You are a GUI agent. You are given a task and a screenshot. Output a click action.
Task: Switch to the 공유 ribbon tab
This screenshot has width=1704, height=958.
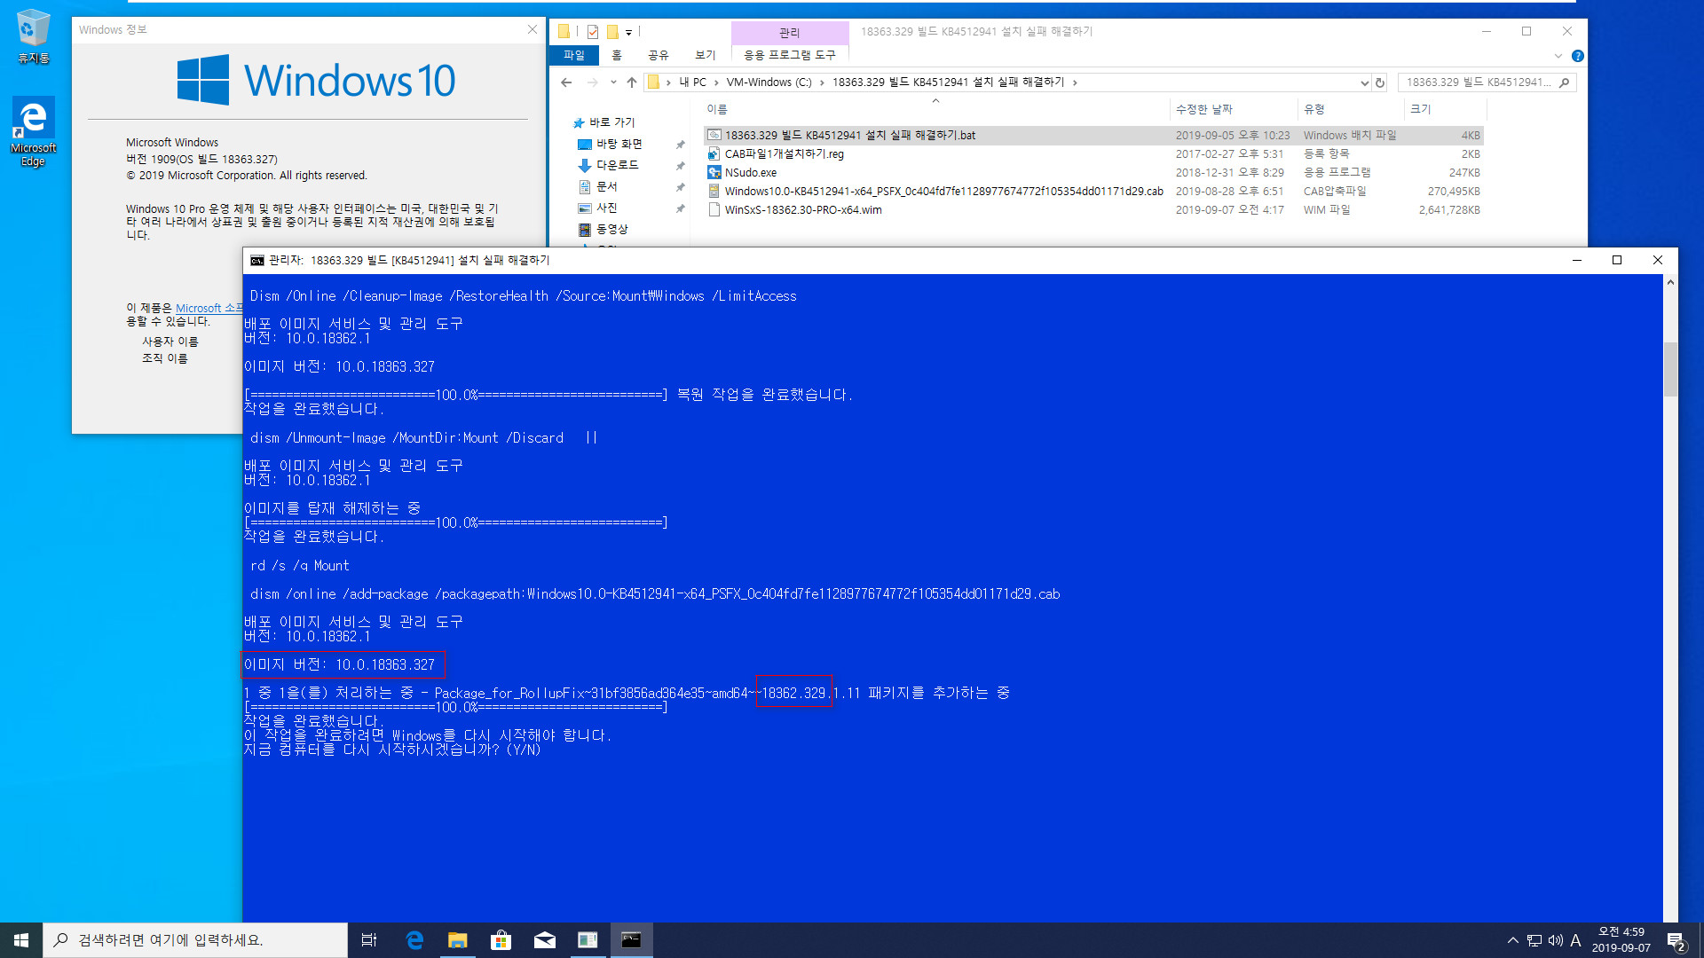click(x=658, y=55)
